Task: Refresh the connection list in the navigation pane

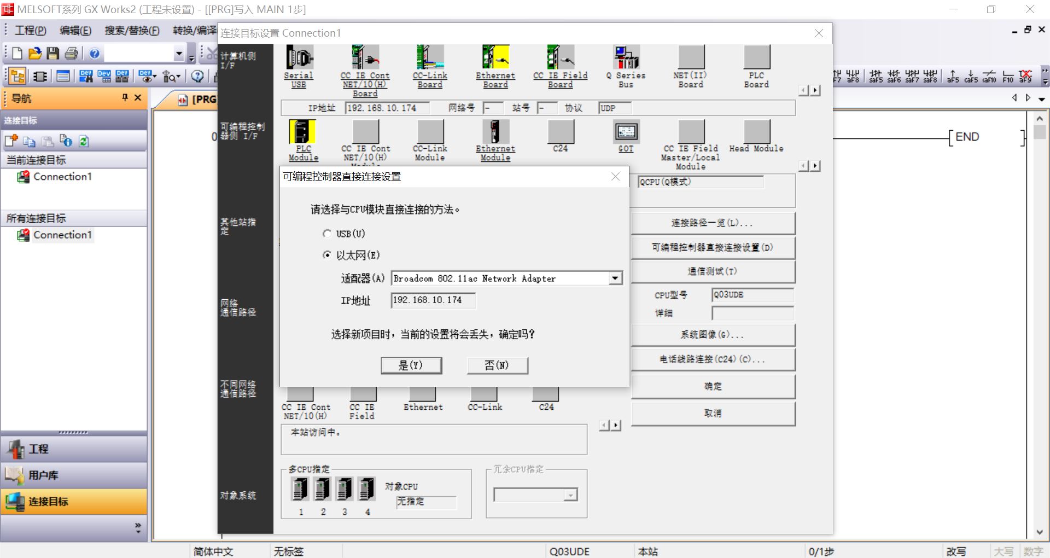Action: tap(83, 141)
